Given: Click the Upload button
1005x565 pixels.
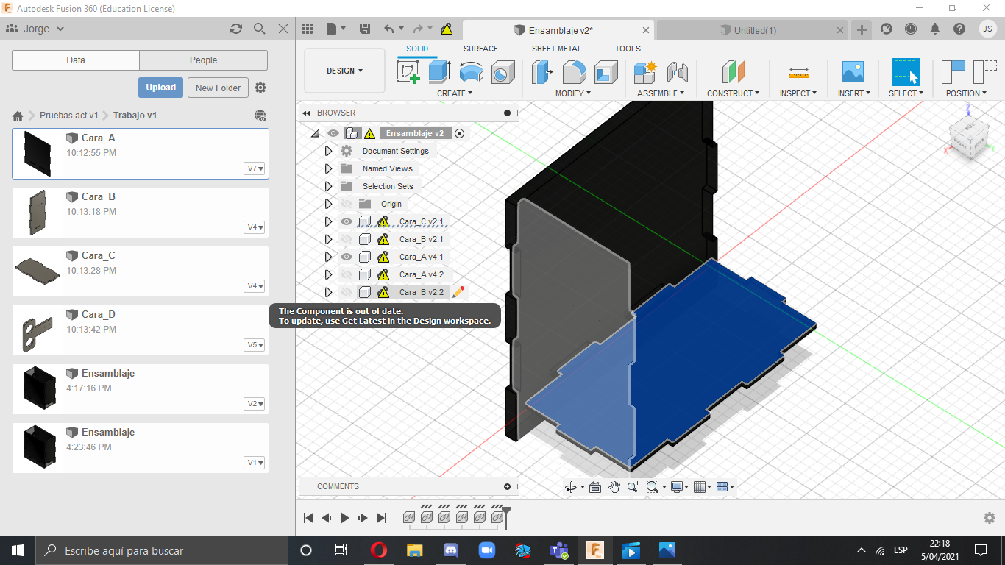Looking at the screenshot, I should pos(160,88).
